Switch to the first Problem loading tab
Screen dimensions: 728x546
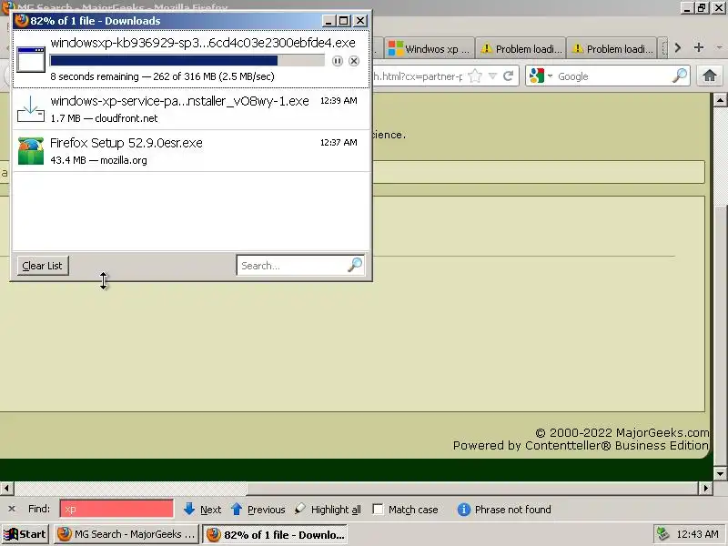521,49
